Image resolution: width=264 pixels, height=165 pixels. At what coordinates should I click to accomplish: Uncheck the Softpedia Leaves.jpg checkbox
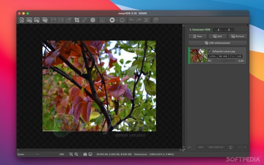210,51
